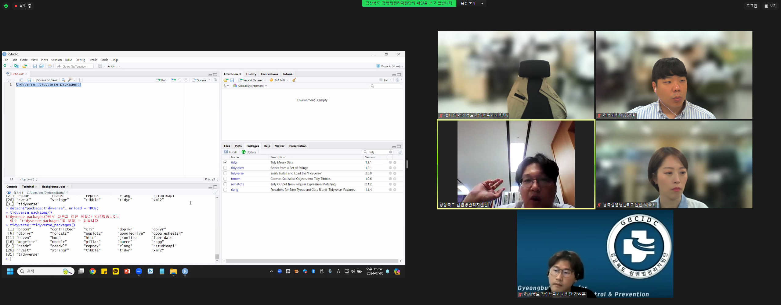Screen dimensions: 781x305
Task: Expand the Import Dataset dropdown
Action: [252, 80]
